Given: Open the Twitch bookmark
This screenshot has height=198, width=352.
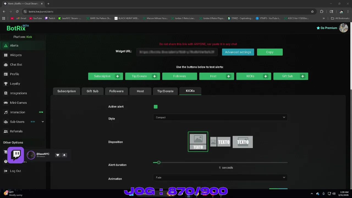Looking at the screenshot, I should 50,18.
